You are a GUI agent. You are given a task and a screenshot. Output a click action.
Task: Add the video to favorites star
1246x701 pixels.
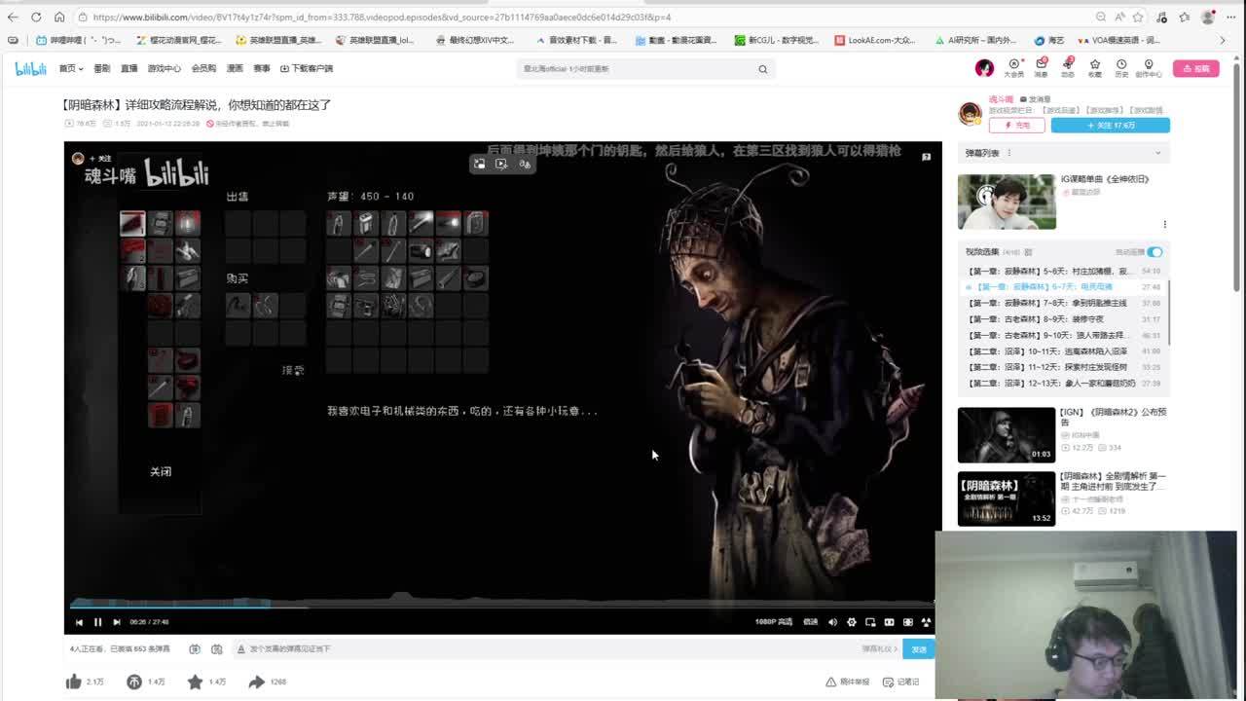point(195,682)
